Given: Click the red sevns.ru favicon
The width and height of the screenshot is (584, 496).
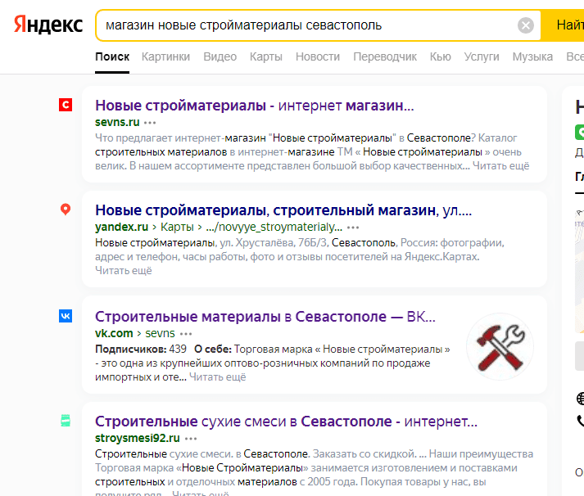Looking at the screenshot, I should tap(66, 105).
